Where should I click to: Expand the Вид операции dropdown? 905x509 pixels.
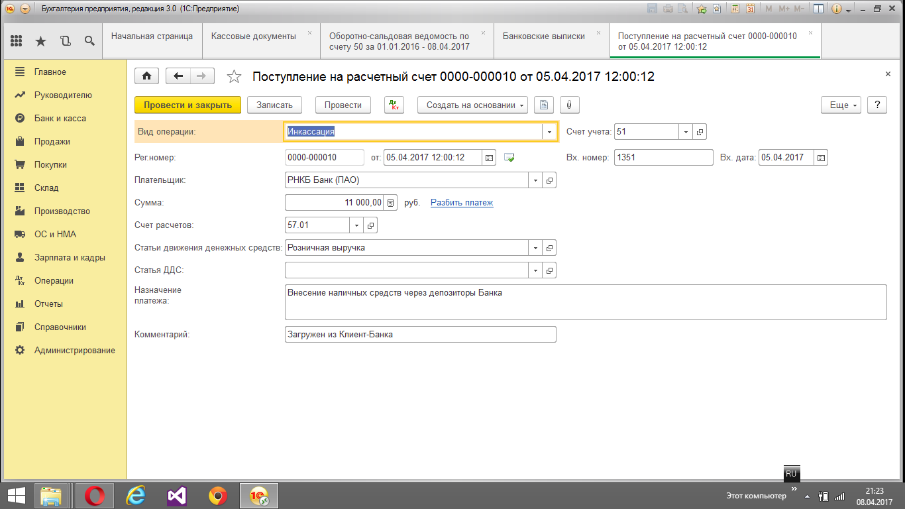tap(549, 132)
